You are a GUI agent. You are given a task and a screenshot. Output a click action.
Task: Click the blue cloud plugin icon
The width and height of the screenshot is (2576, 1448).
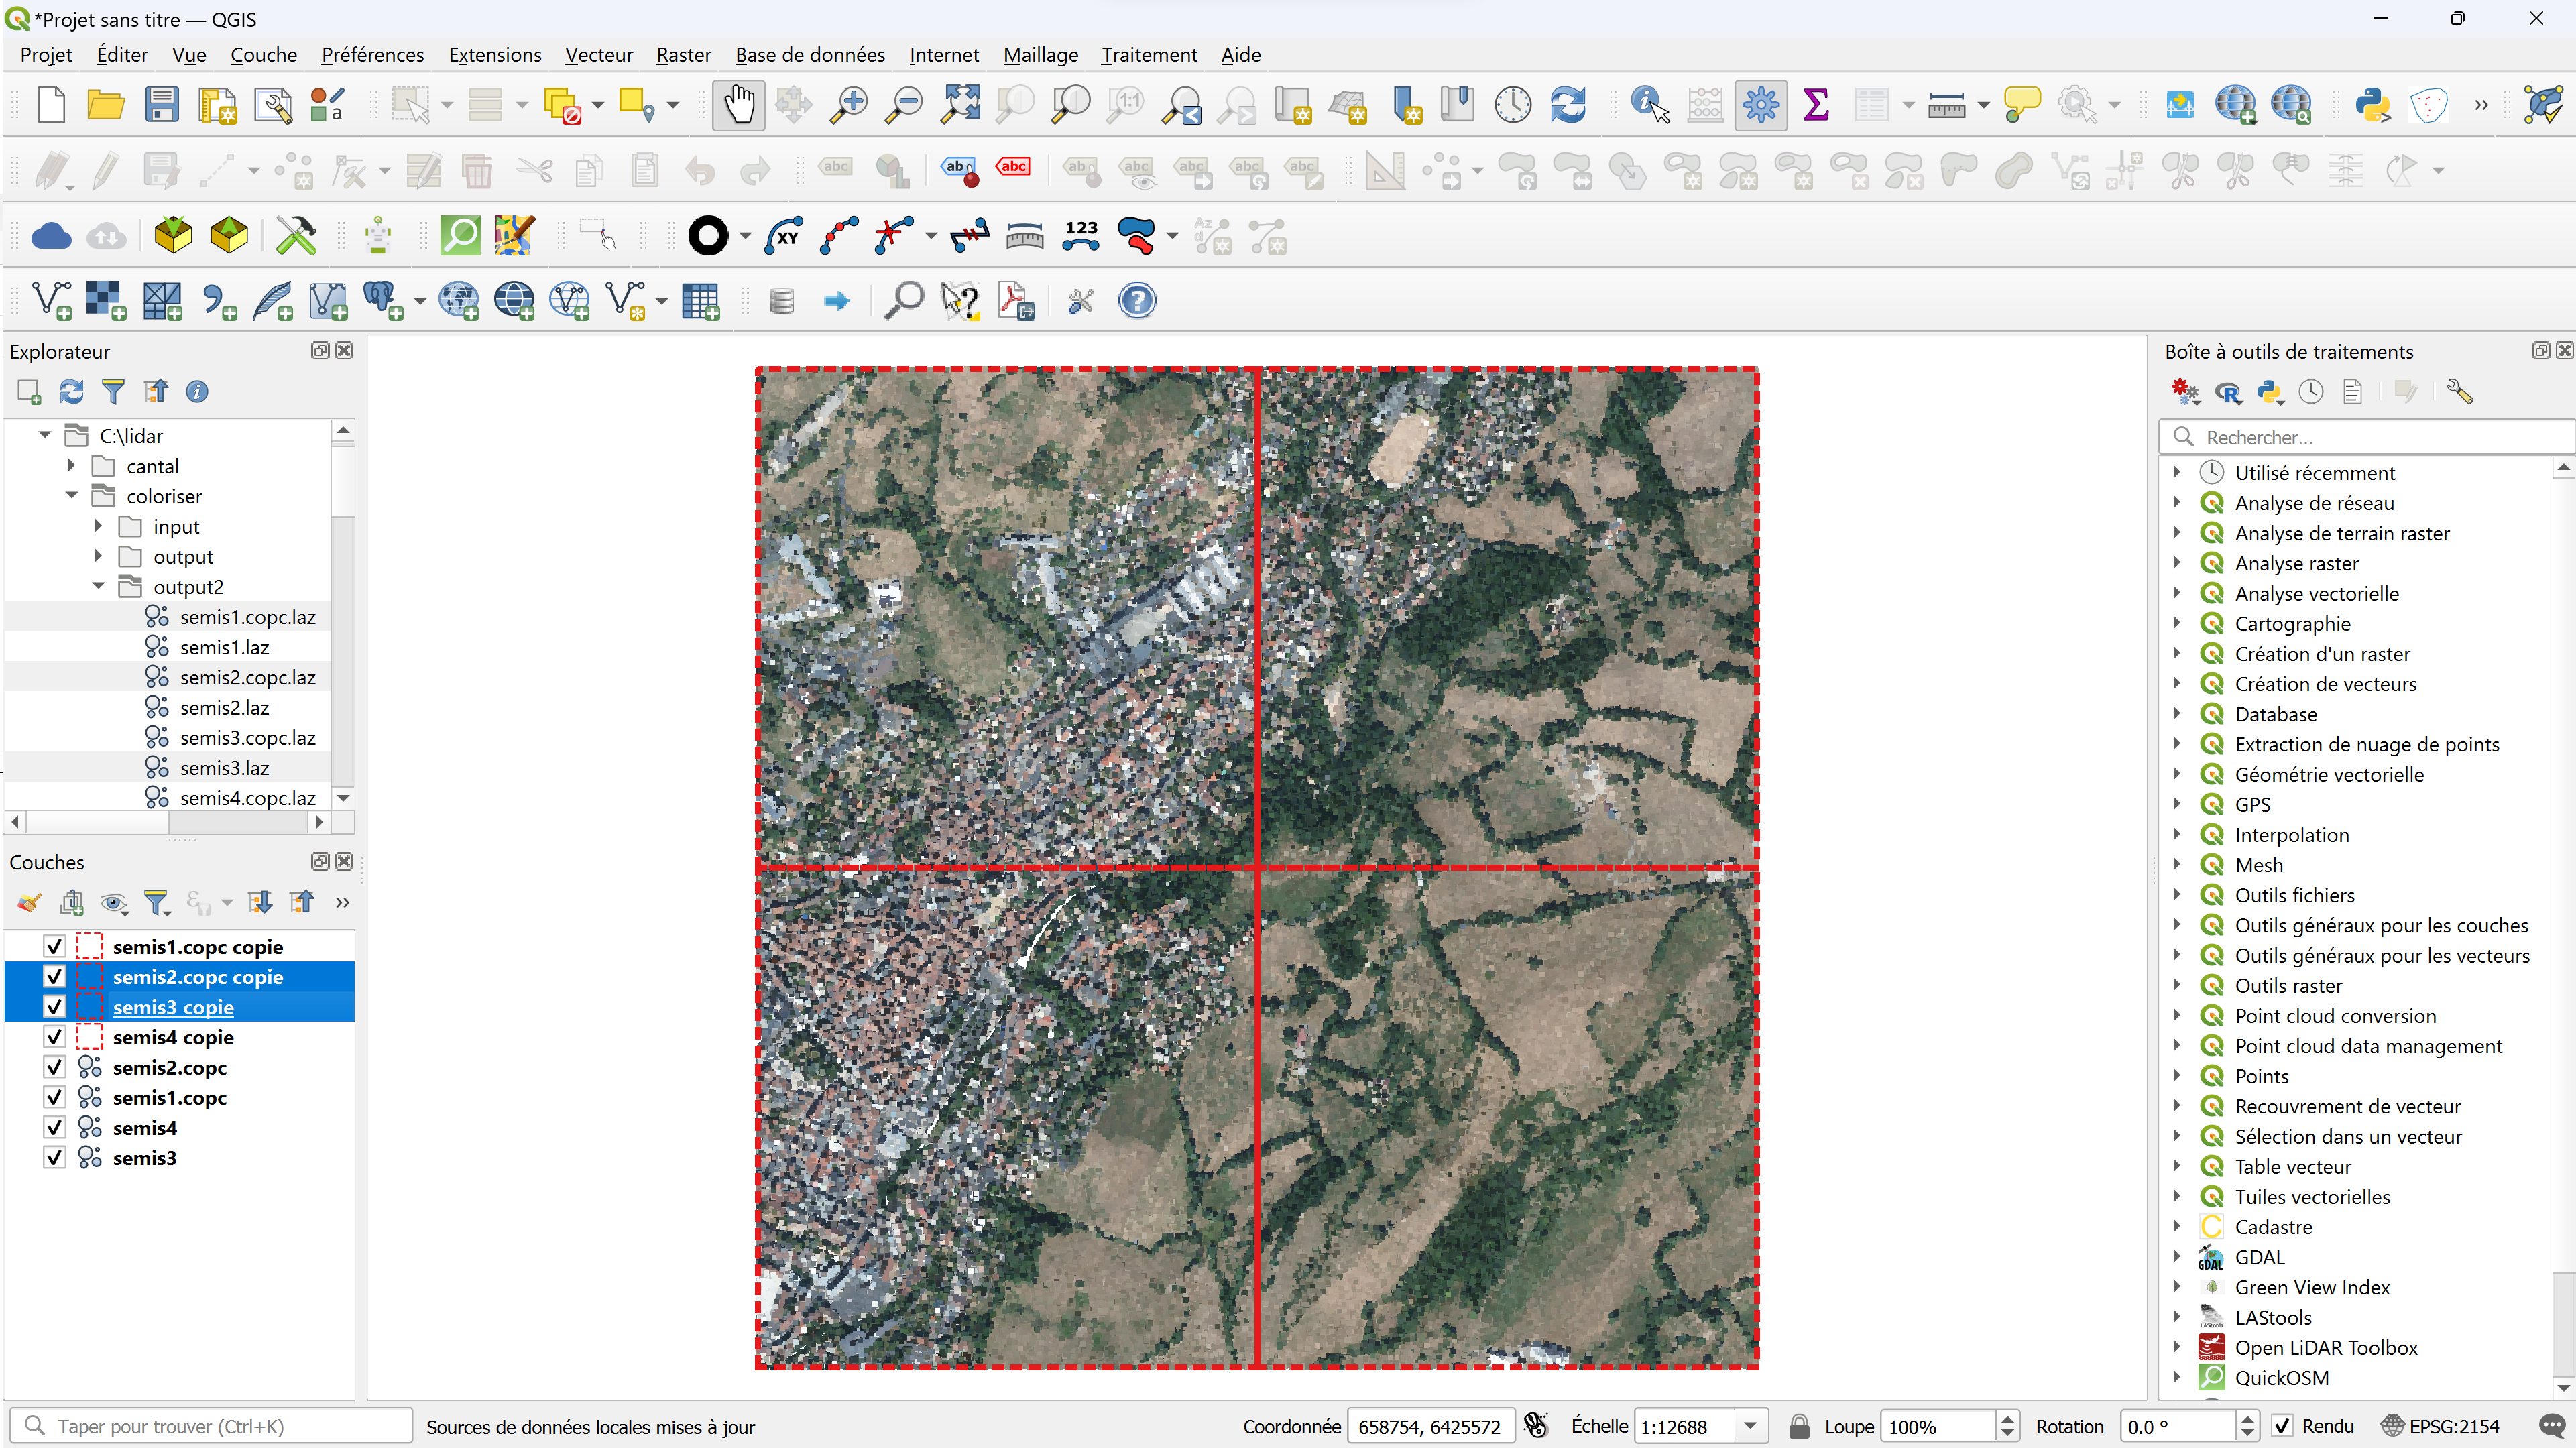tap(51, 237)
